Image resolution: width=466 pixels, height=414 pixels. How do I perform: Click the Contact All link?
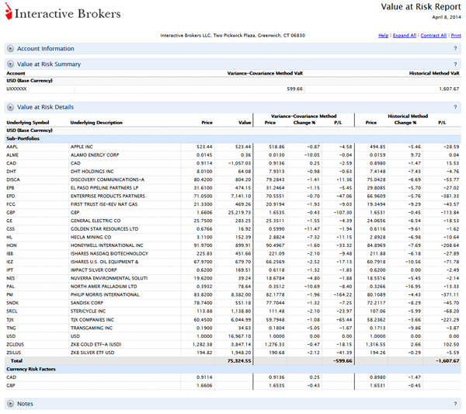click(433, 36)
